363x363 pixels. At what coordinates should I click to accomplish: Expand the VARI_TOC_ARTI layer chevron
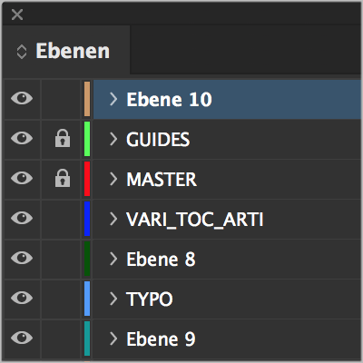pos(113,219)
